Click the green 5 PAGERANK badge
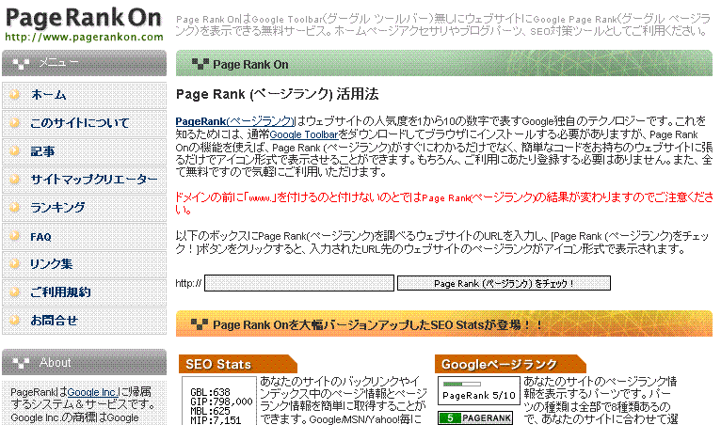721x425 pixels. [x=475, y=418]
